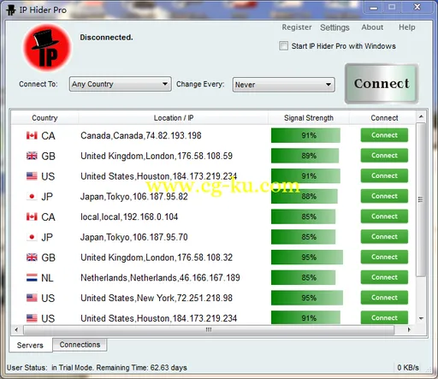438x379 pixels.
Task: Click the 91% signal bar for Canada
Action: tap(305, 135)
